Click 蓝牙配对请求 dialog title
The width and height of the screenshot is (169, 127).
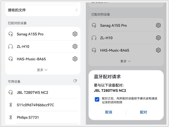click(107, 77)
